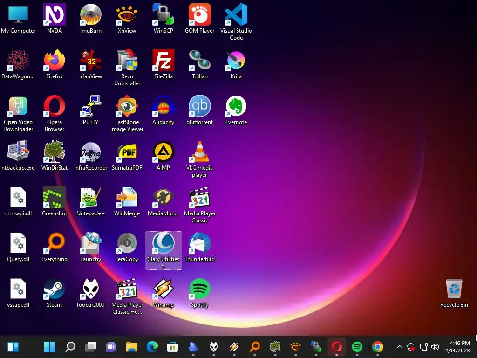
Task: Select the Steam desktop icon
Action: click(54, 292)
